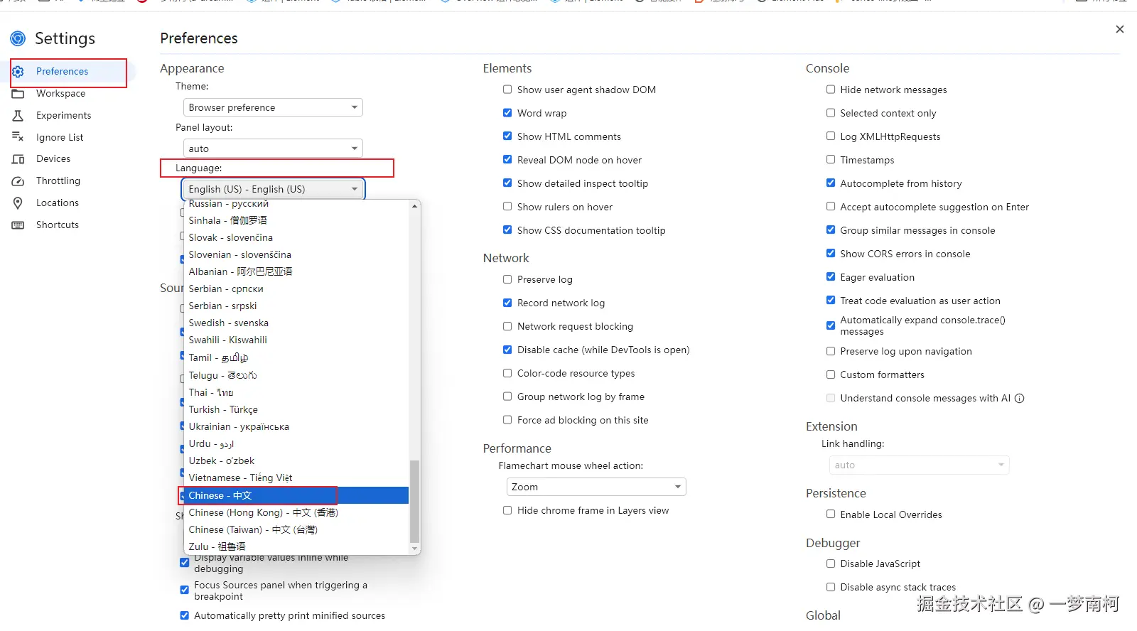Choose Vietnamese - Tiếng Việt option
Image resolution: width=1137 pixels, height=631 pixels.
[x=297, y=478]
